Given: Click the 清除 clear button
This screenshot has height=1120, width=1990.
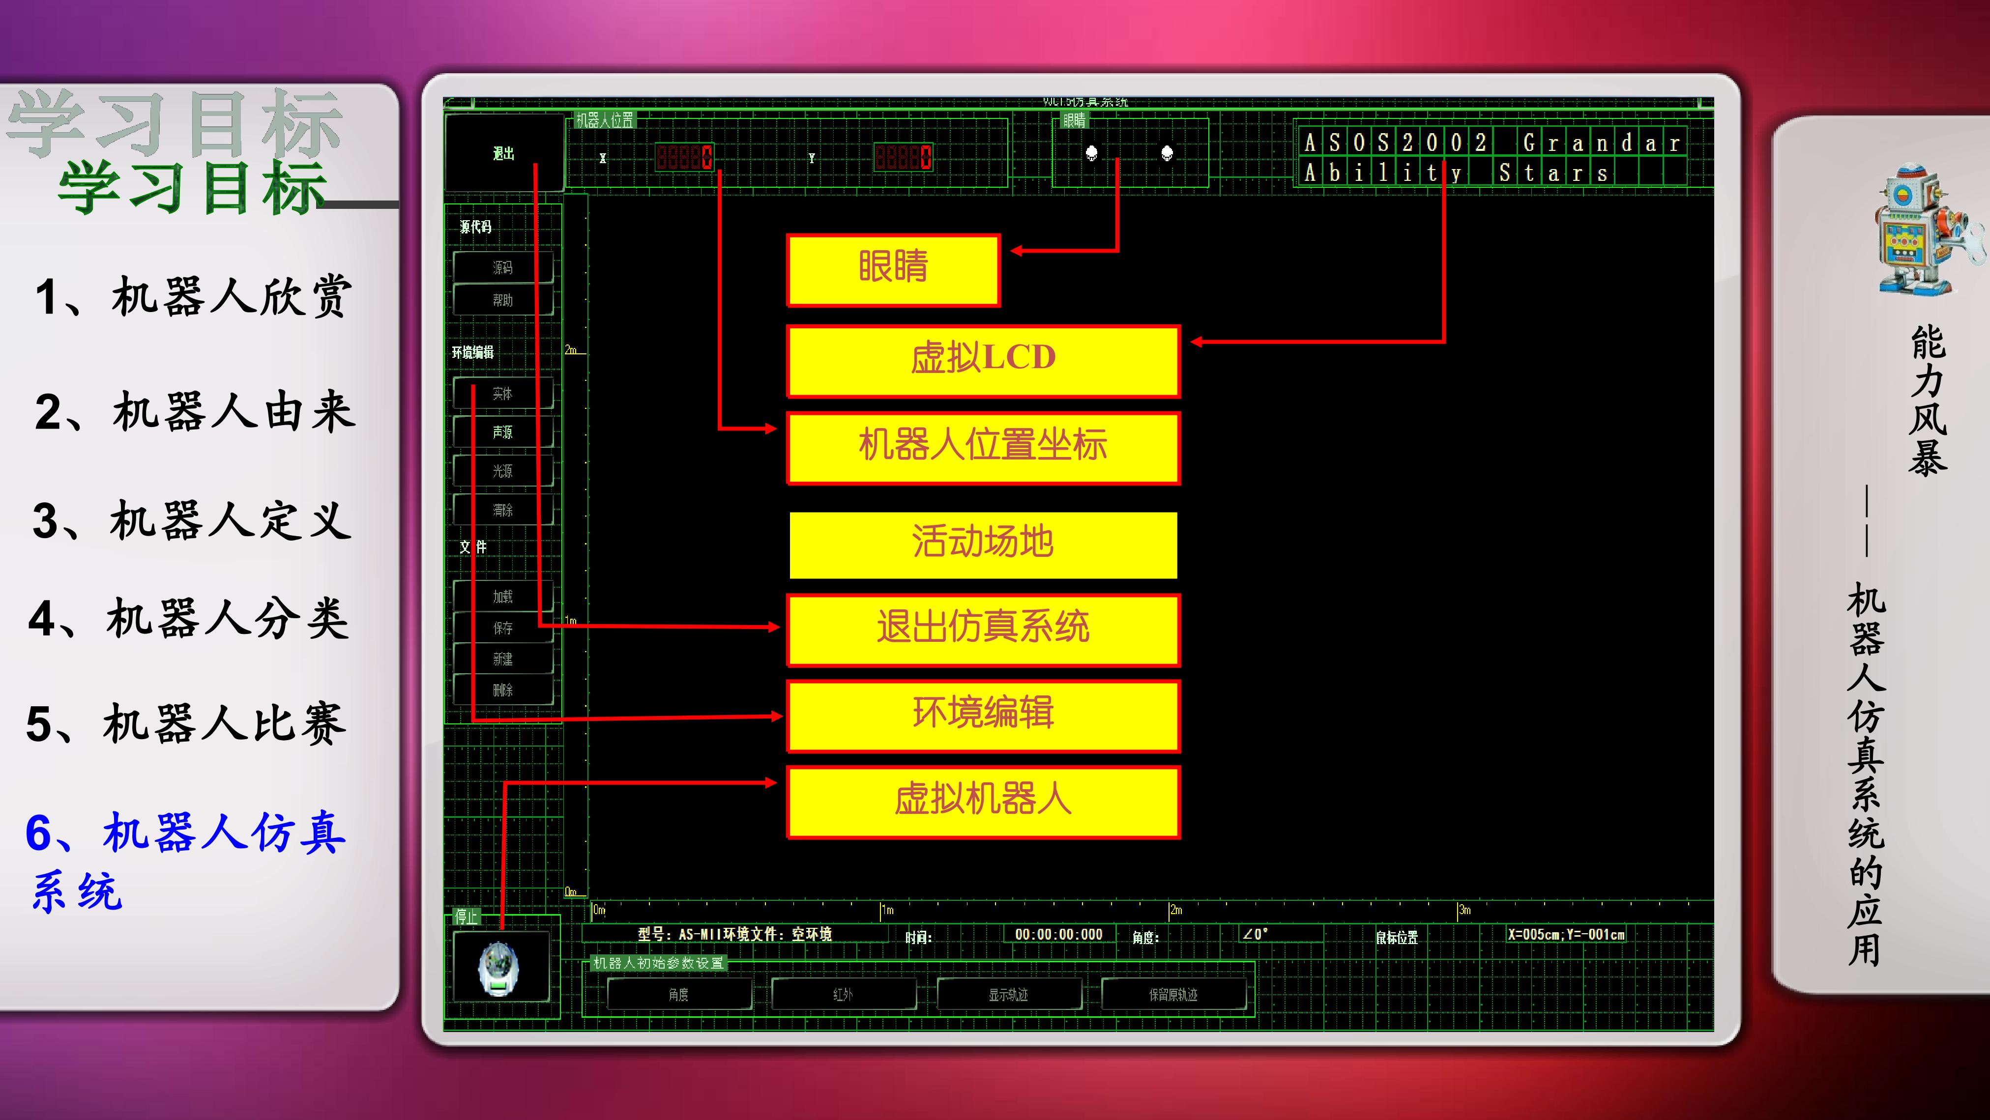Looking at the screenshot, I should 503,510.
